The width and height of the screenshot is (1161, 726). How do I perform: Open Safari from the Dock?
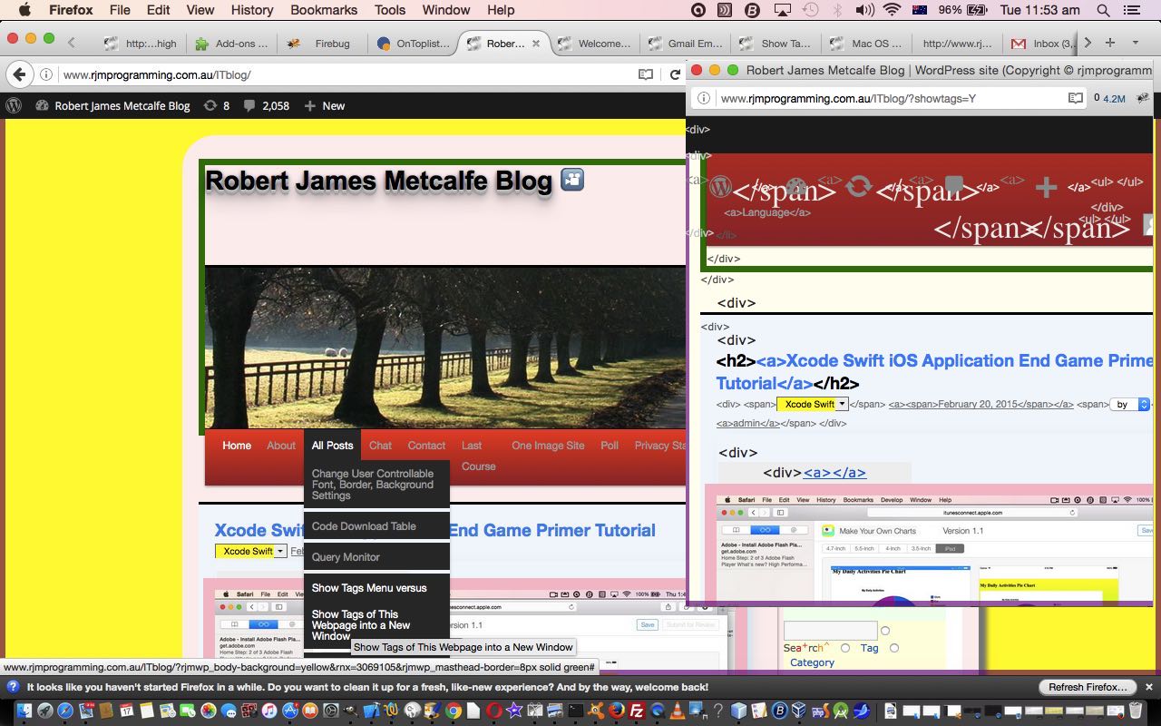[x=65, y=711]
